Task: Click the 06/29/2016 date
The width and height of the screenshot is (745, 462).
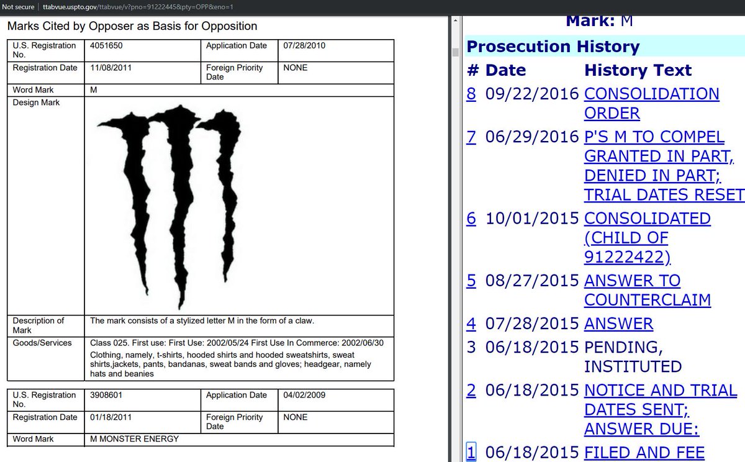Action: click(532, 137)
